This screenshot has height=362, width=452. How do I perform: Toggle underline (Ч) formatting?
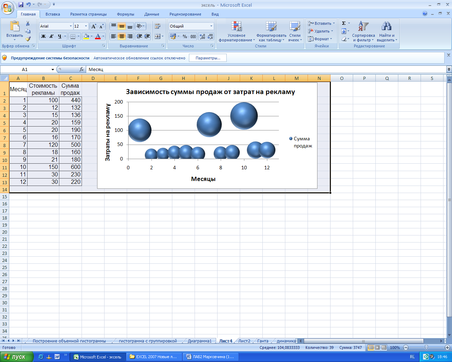59,36
